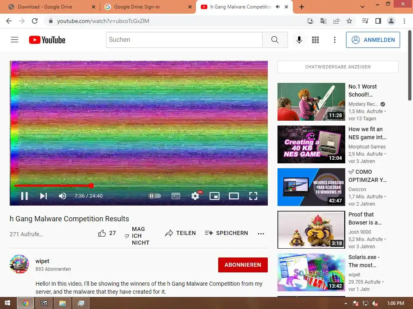The image size is (413, 309).
Task: Open Creating a 40 KB NES Game thumbnail
Action: tap(311, 144)
